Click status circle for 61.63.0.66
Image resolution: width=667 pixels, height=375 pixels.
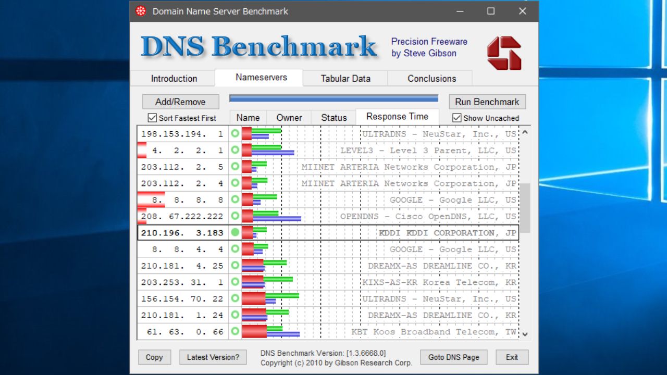click(235, 331)
